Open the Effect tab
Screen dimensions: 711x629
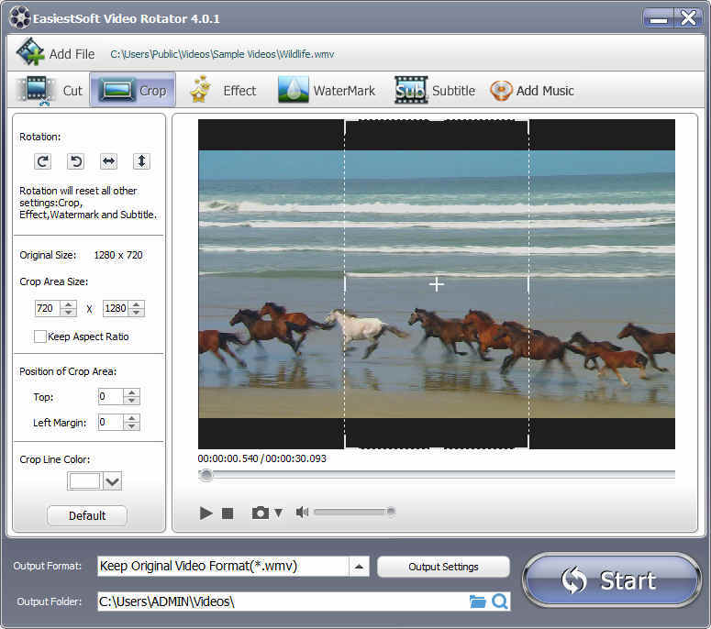pyautogui.click(x=223, y=90)
